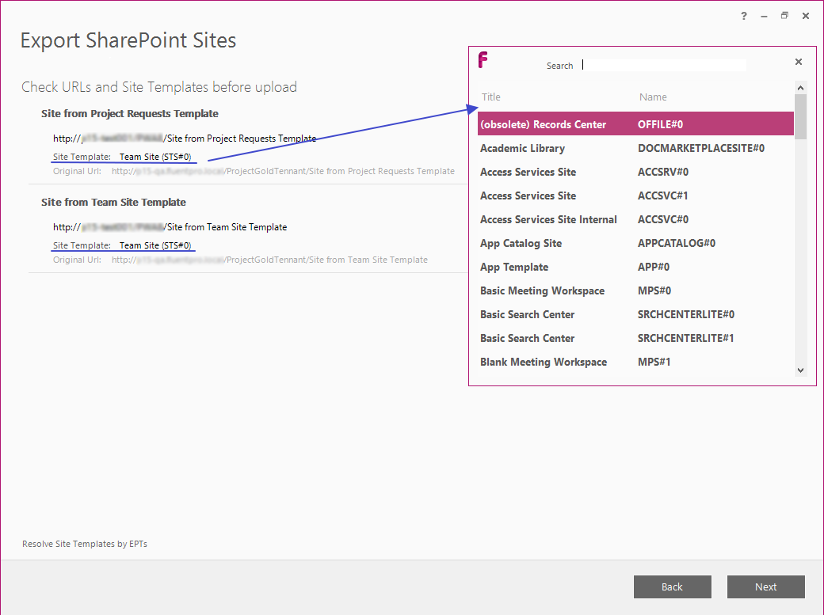Click the Site from Project Requests Template heading
The image size is (824, 615).
130,114
